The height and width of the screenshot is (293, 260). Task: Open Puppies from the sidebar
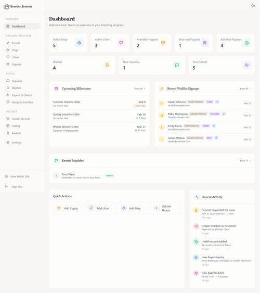click(22, 65)
